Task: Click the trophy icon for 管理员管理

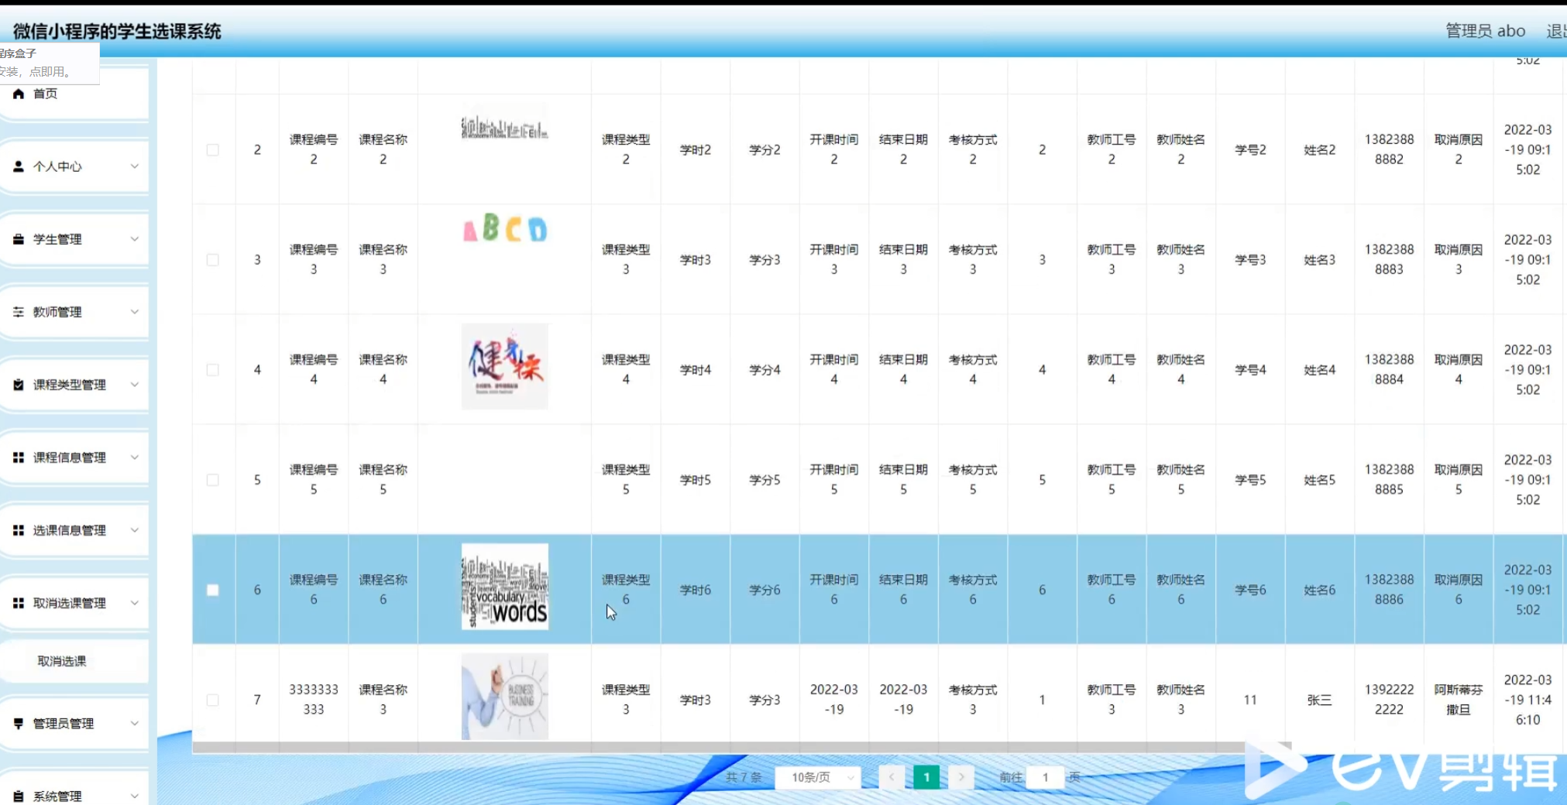Action: pyautogui.click(x=19, y=723)
